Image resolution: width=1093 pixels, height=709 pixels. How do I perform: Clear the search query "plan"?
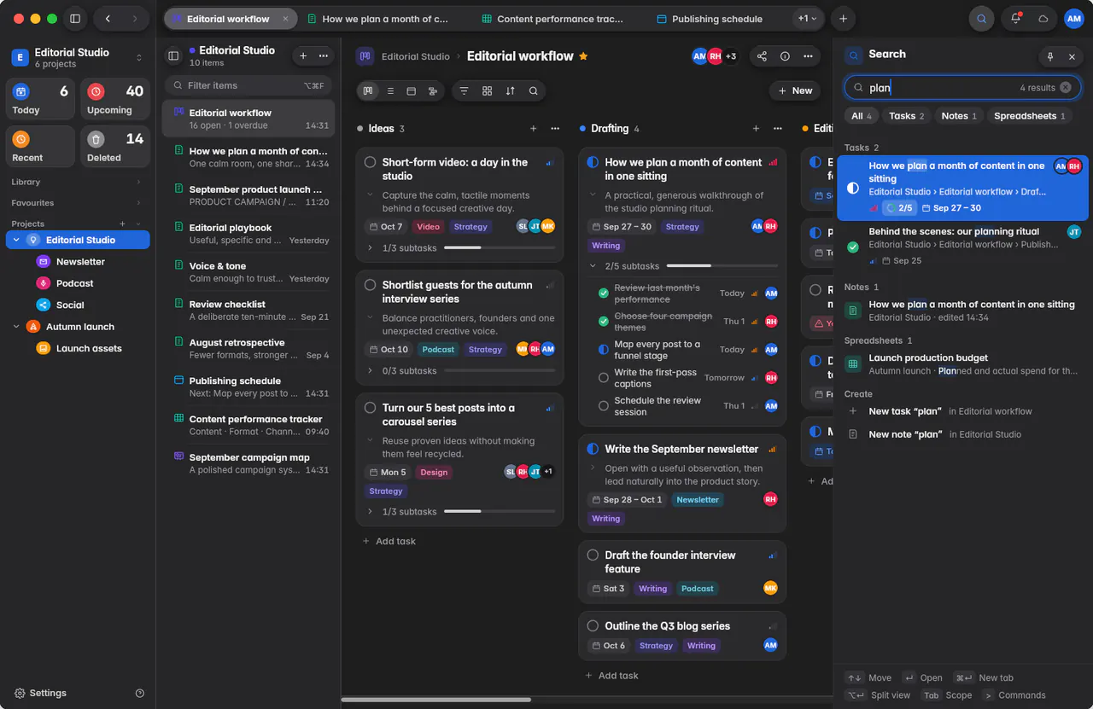tap(1066, 87)
